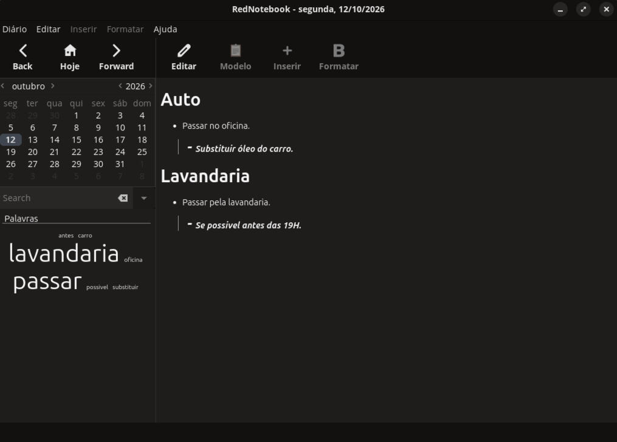This screenshot has width=617, height=442.
Task: Select day 26 in the calendar
Action: click(10, 164)
